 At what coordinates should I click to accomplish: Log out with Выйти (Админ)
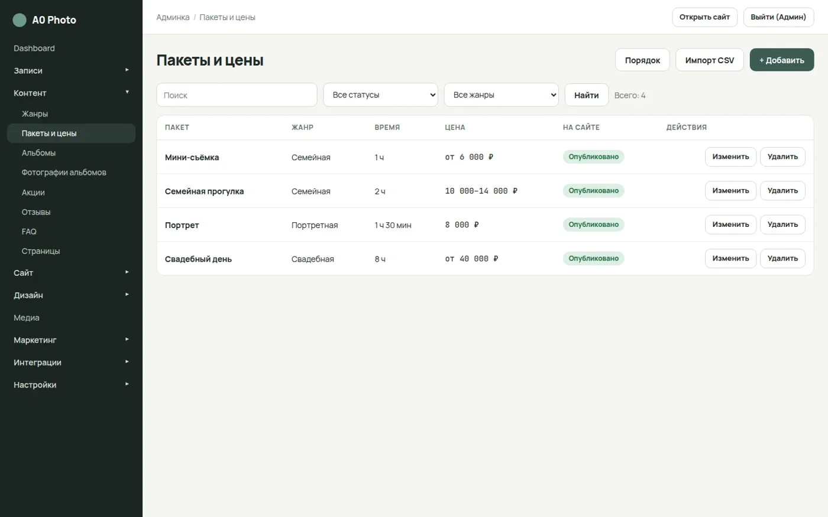(x=778, y=17)
